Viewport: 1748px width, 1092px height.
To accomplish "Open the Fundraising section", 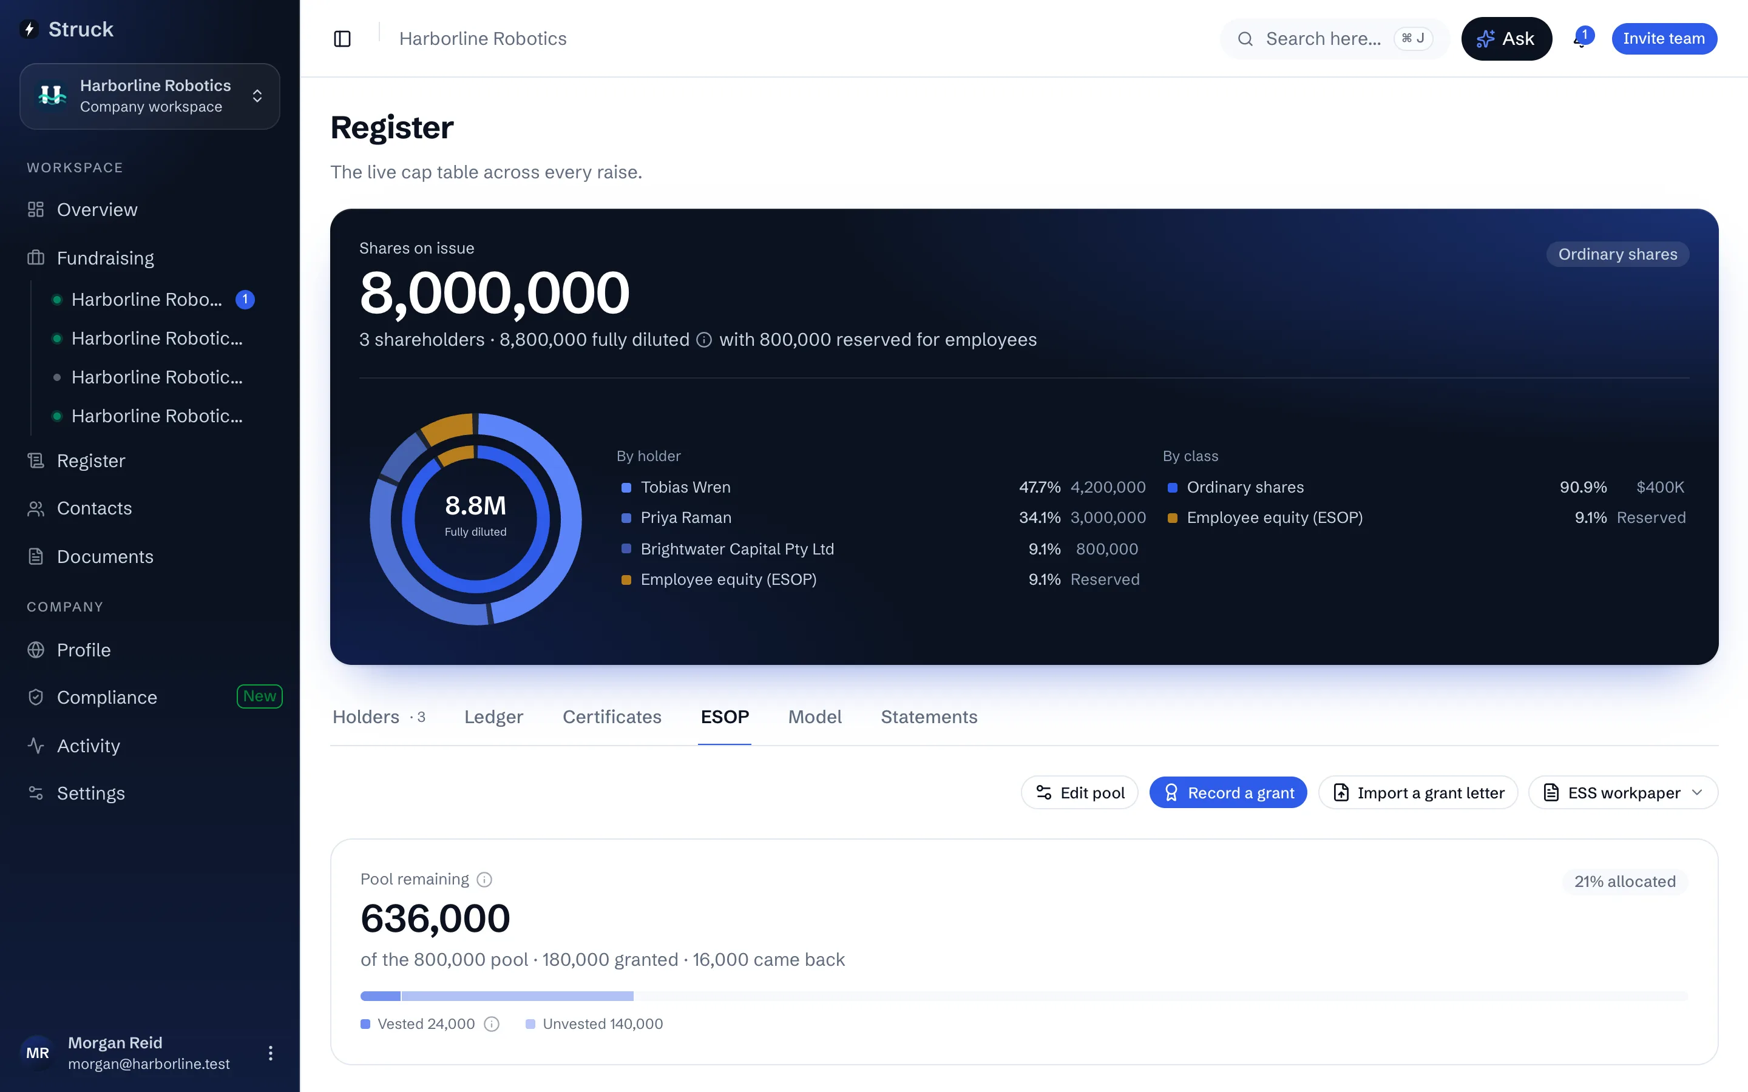I will point(149,258).
